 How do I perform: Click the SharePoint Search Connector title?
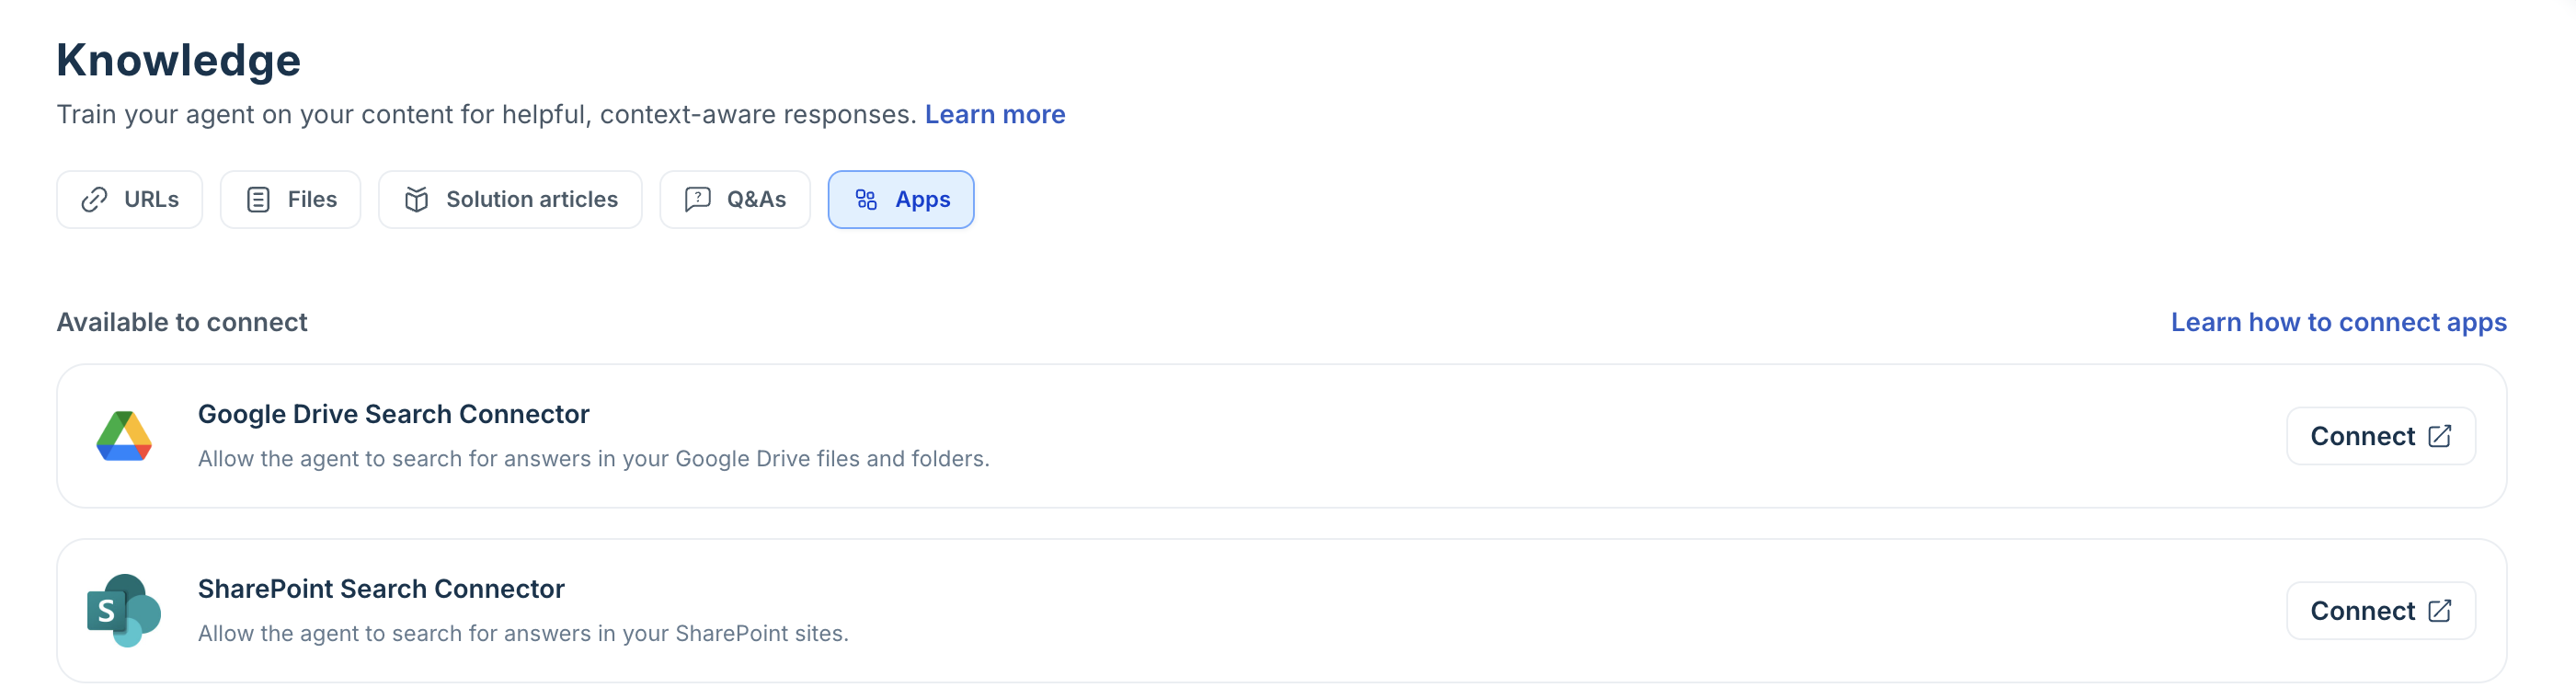(x=381, y=589)
